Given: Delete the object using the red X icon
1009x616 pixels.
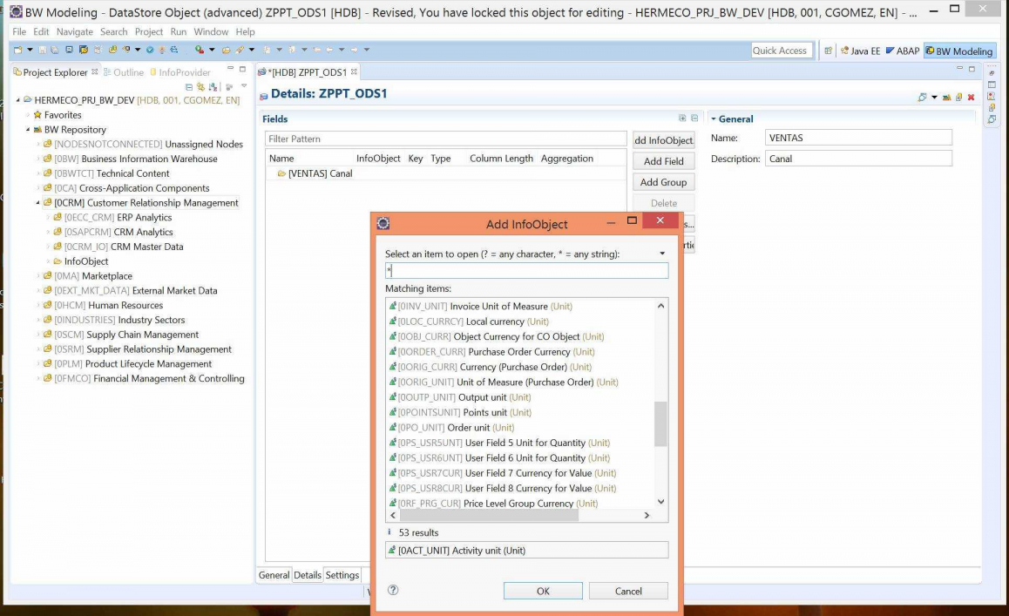Looking at the screenshot, I should [x=970, y=97].
